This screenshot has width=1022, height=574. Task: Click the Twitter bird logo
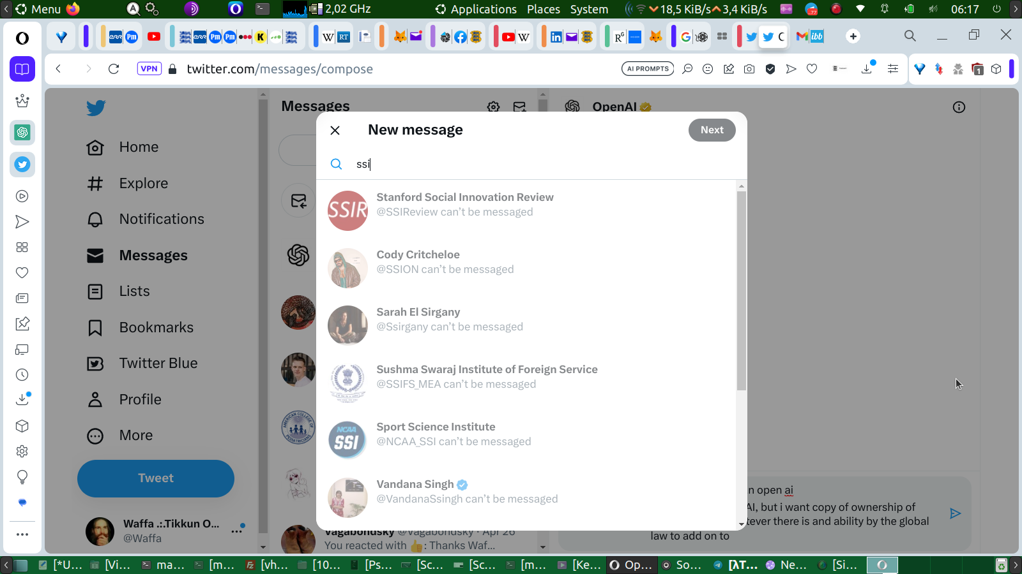[96, 108]
